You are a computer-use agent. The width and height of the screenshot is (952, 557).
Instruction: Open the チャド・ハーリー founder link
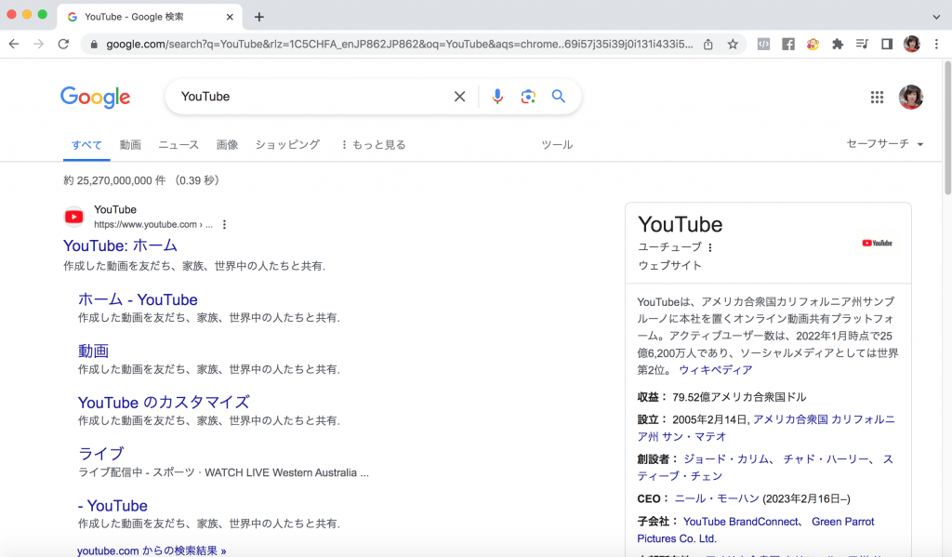[826, 459]
